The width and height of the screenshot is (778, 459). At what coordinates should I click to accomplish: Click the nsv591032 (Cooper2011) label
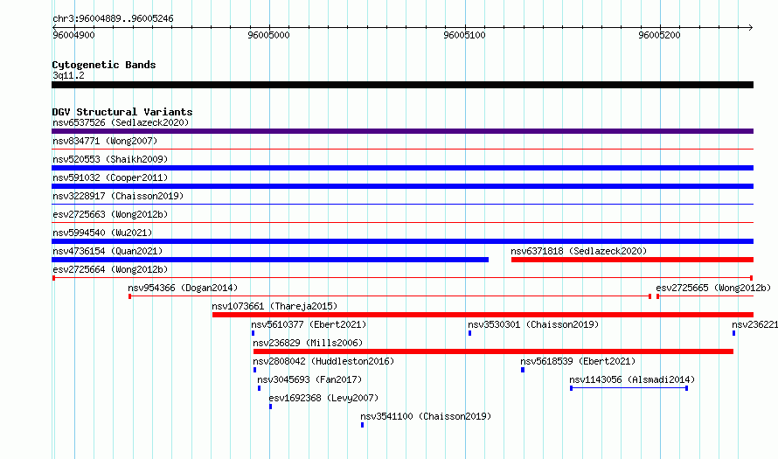point(110,177)
